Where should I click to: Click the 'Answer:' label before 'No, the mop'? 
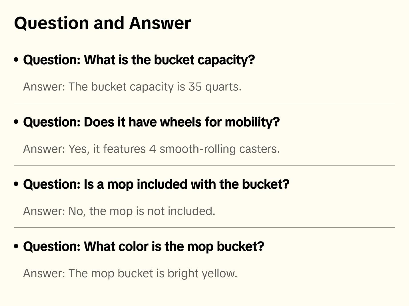[x=44, y=211]
